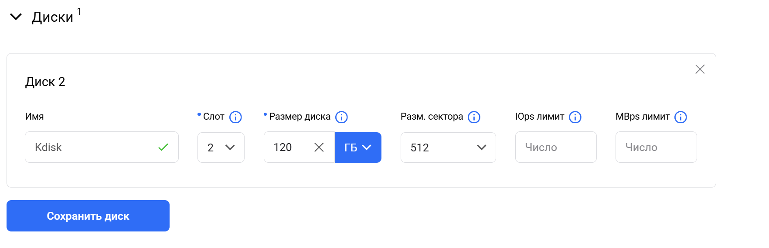
Task: Show info about Разм. сектора
Action: (x=474, y=117)
